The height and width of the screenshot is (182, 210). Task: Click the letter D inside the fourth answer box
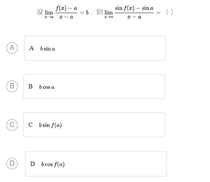[33, 164]
